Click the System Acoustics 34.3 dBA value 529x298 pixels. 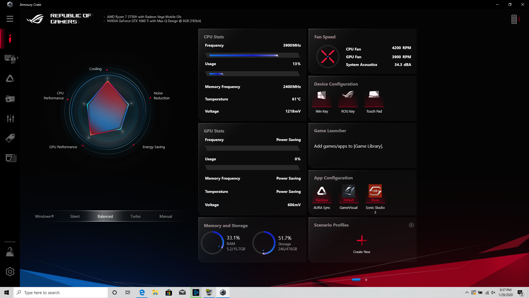[403, 65]
